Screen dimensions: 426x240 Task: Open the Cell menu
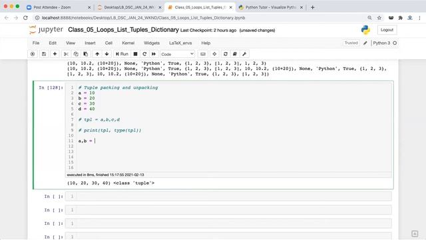[x=108, y=43]
